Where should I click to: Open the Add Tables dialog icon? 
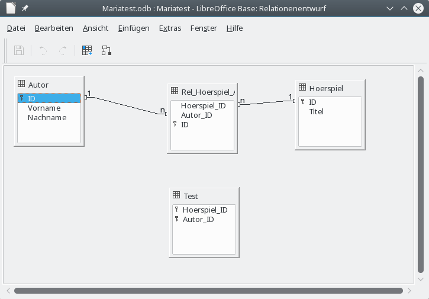(87, 50)
